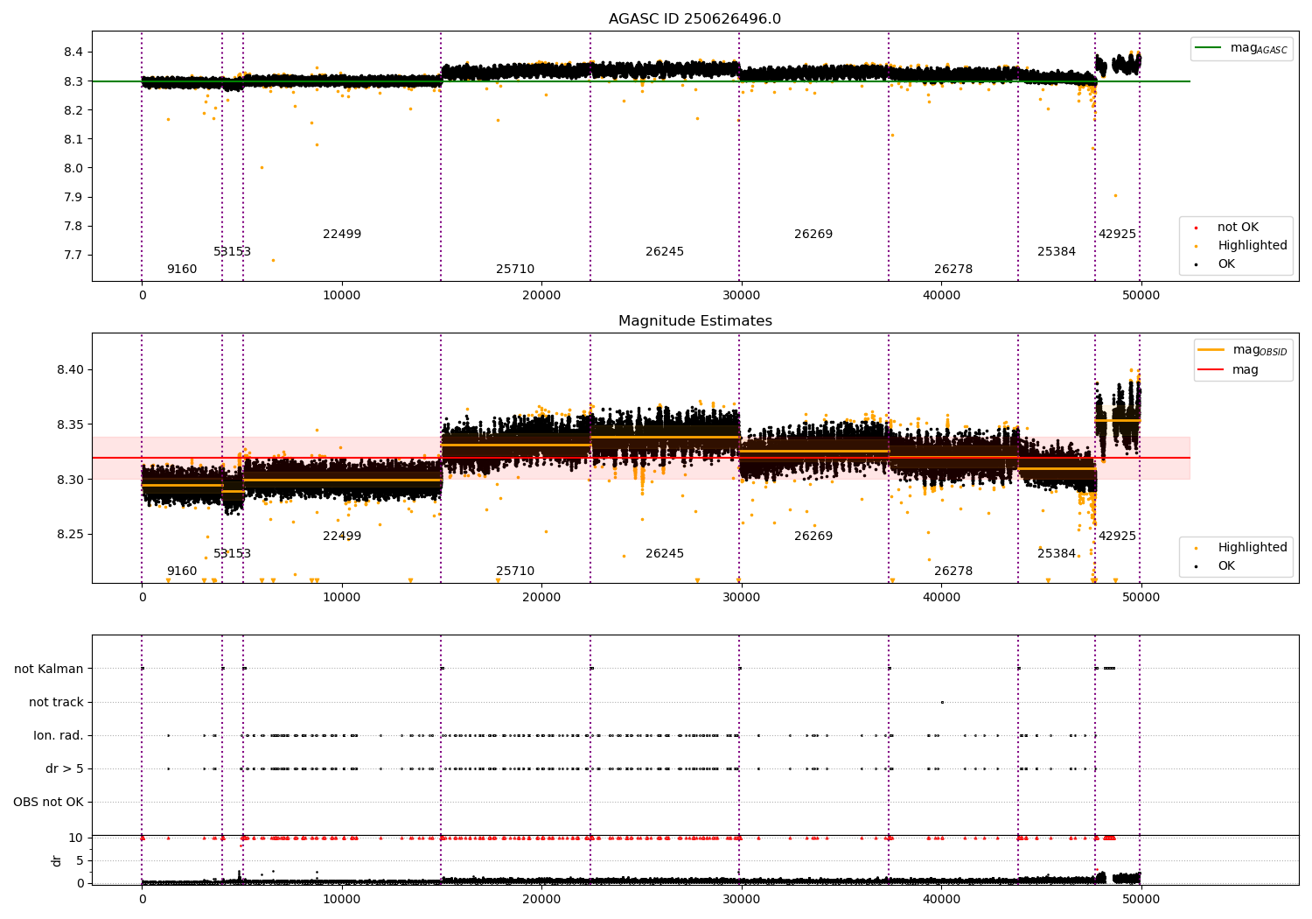Click obsid label 26278 in middle plot

(x=953, y=572)
